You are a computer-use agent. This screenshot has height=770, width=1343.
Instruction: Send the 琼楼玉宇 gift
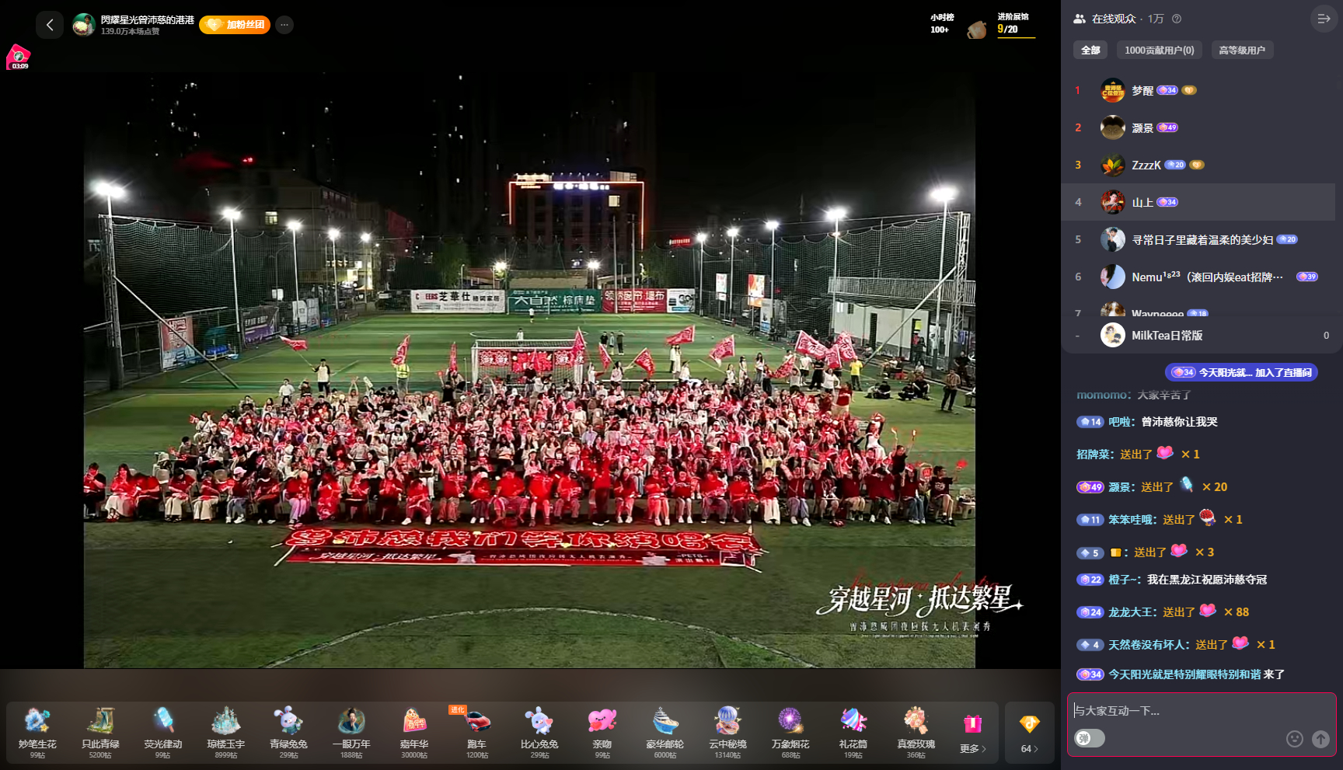(225, 731)
